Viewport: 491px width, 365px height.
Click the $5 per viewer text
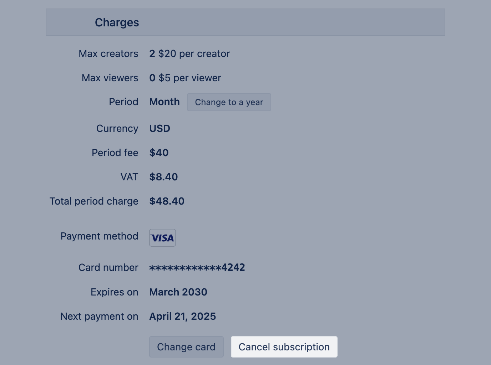tap(190, 78)
